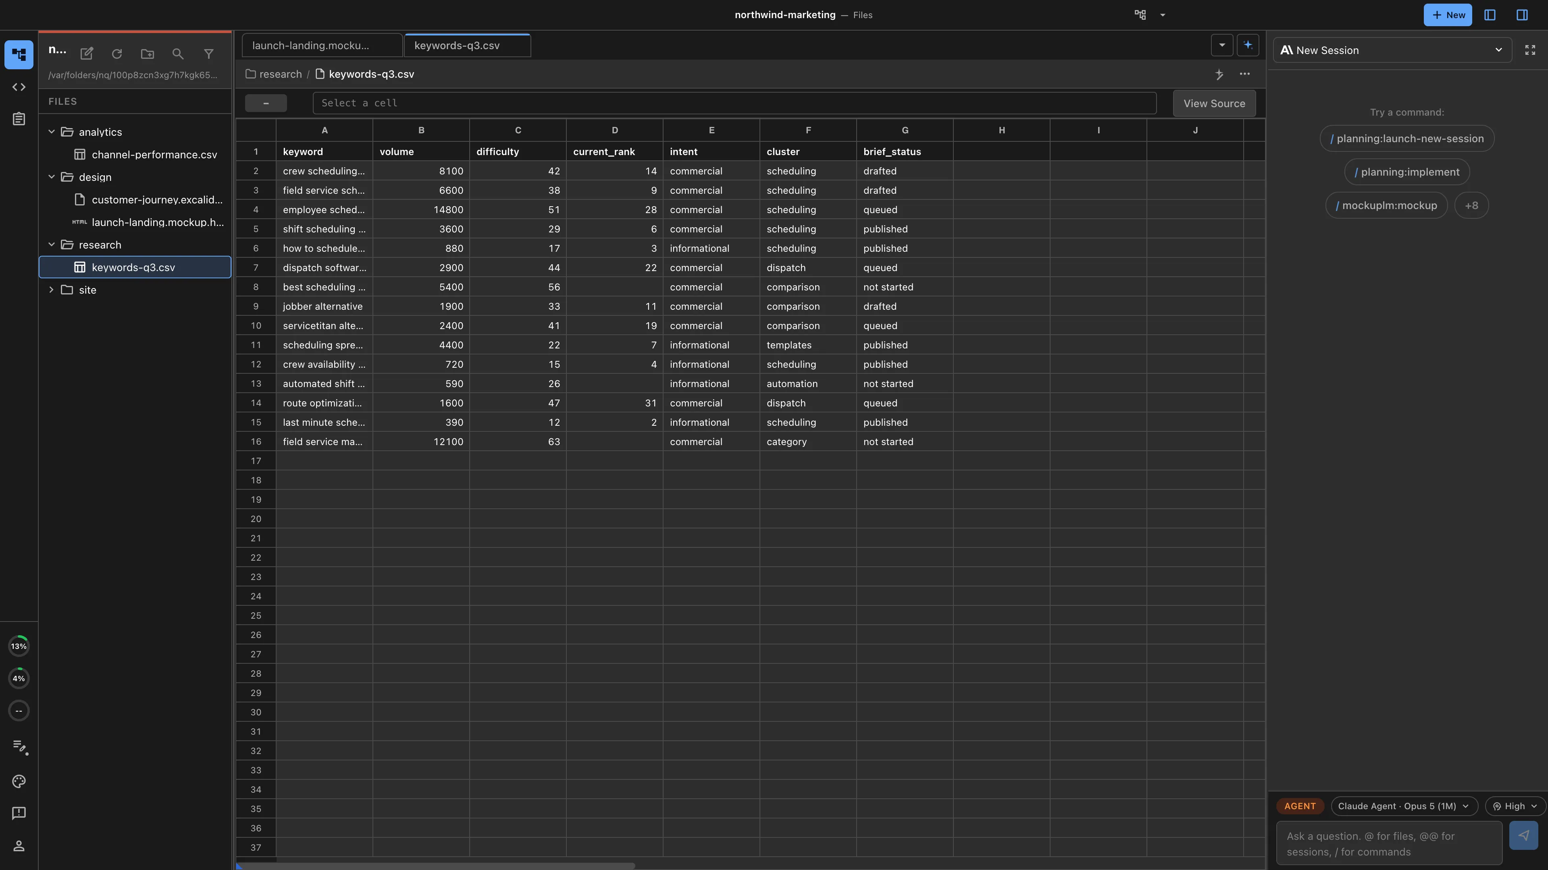Click the dashed circle status indicator

coord(19,711)
